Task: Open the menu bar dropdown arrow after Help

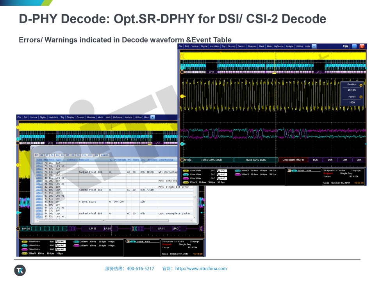Action: pyautogui.click(x=314, y=46)
